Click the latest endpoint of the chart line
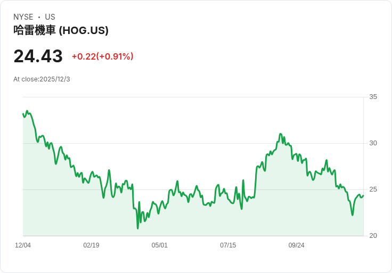392x273 pixels. pyautogui.click(x=363, y=196)
